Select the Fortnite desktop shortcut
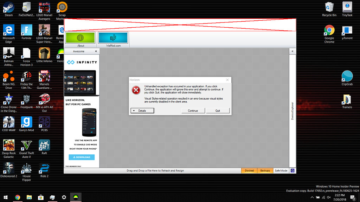Screen dimensions: 360x202 [x=26, y=32]
